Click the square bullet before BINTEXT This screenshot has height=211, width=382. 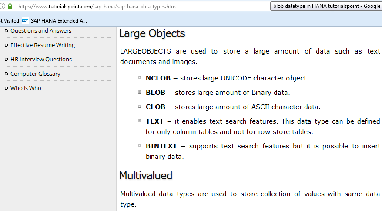coord(140,146)
